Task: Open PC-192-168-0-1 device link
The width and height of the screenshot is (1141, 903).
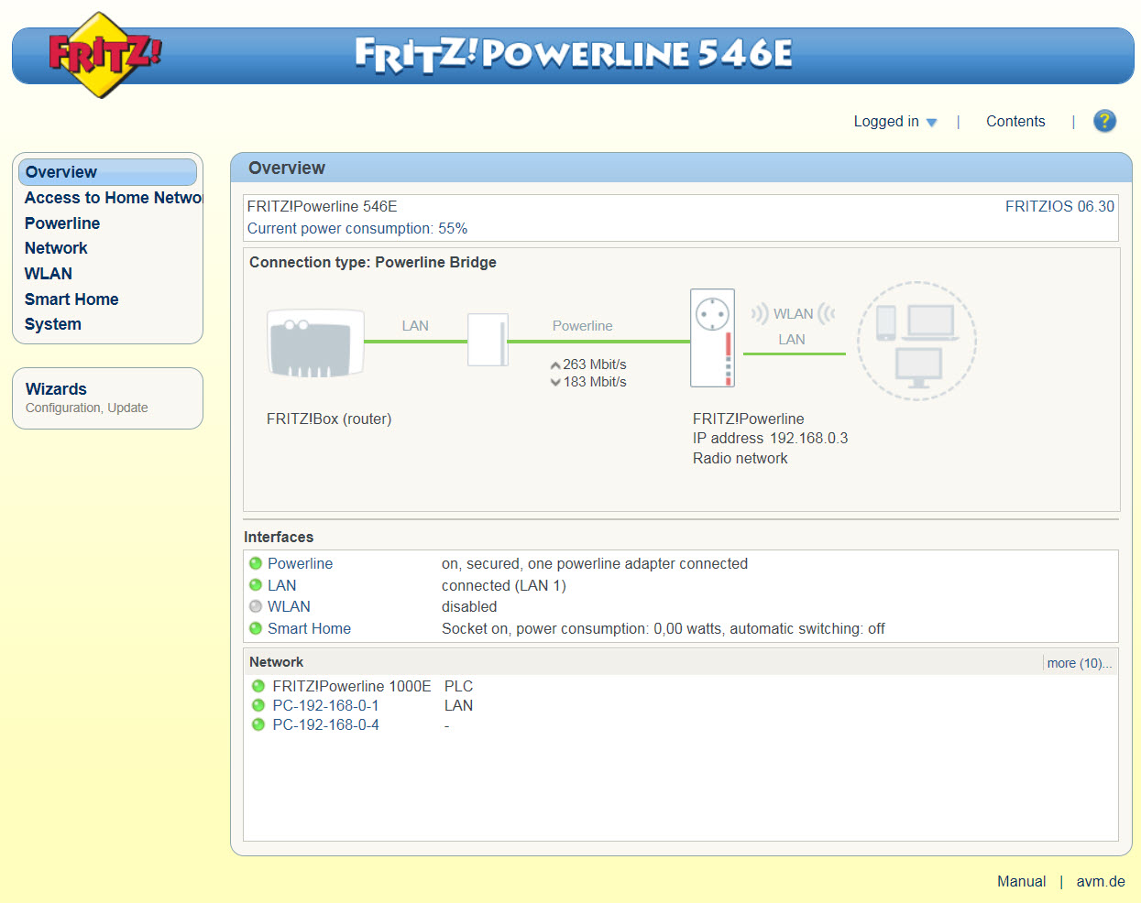Action: click(x=325, y=705)
